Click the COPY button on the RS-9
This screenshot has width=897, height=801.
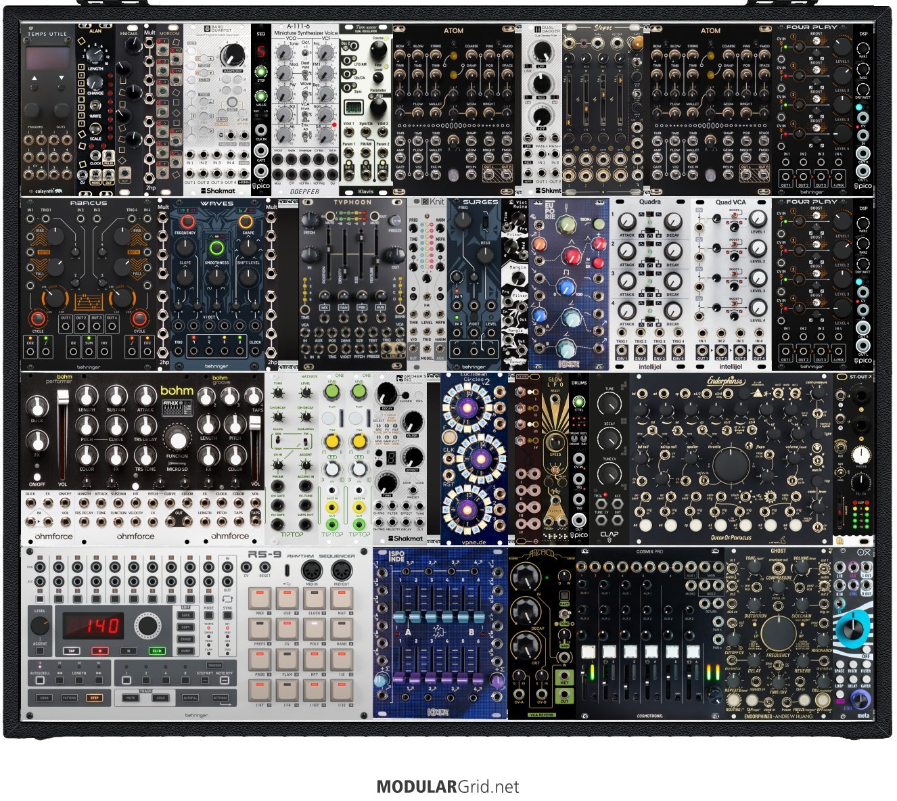[x=186, y=627]
